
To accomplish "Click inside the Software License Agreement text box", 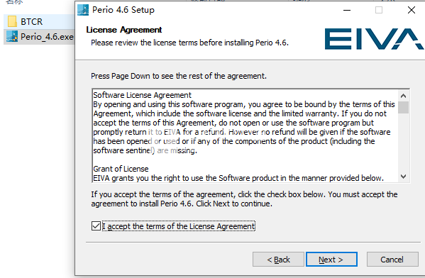I will click(245, 135).
